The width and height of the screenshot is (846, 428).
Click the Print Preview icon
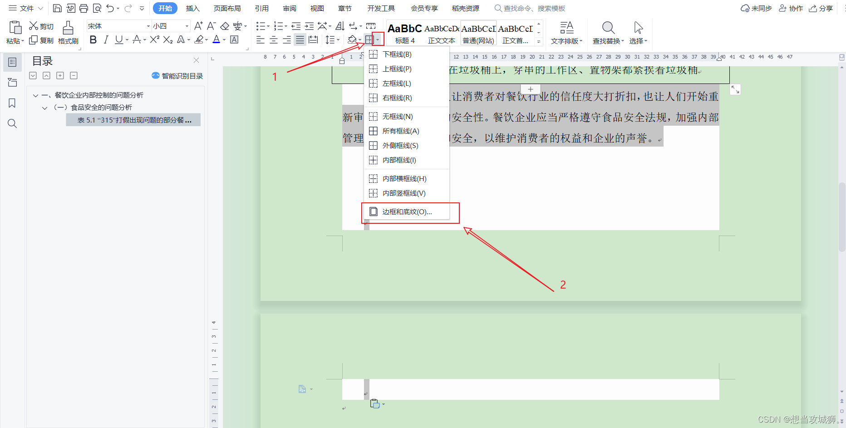[97, 8]
